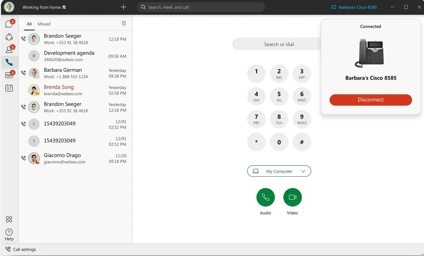Click outgoing call icon beside Giacomo Drago
The image size is (424, 256).
23,158
